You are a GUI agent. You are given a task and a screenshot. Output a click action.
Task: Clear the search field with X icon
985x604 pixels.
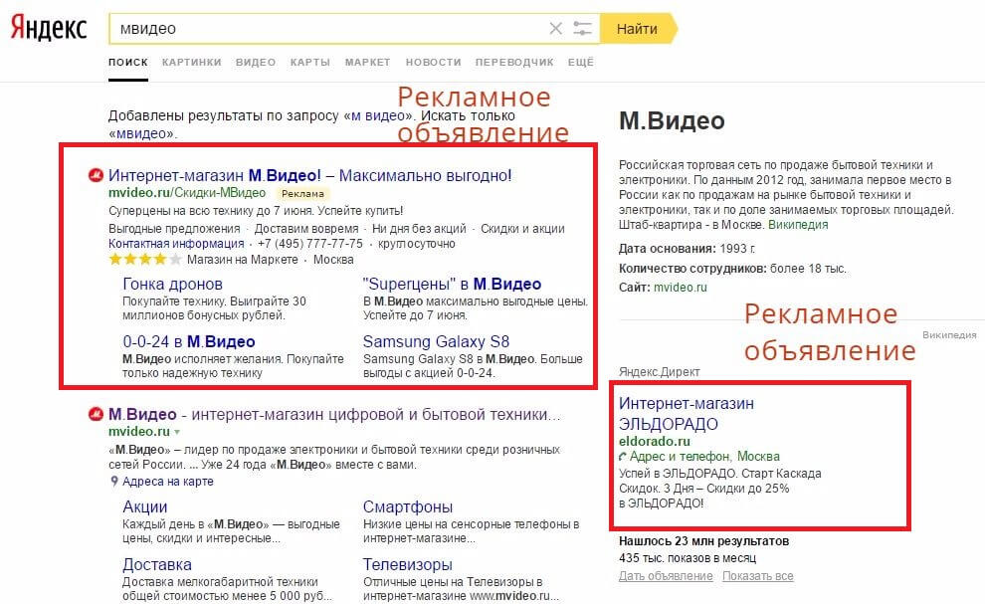click(555, 28)
